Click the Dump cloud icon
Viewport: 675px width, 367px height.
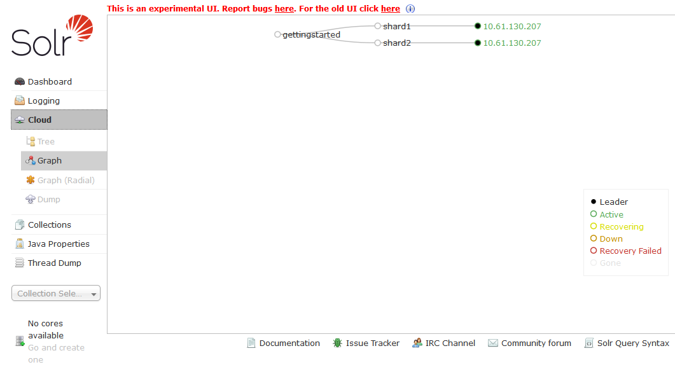pos(31,199)
